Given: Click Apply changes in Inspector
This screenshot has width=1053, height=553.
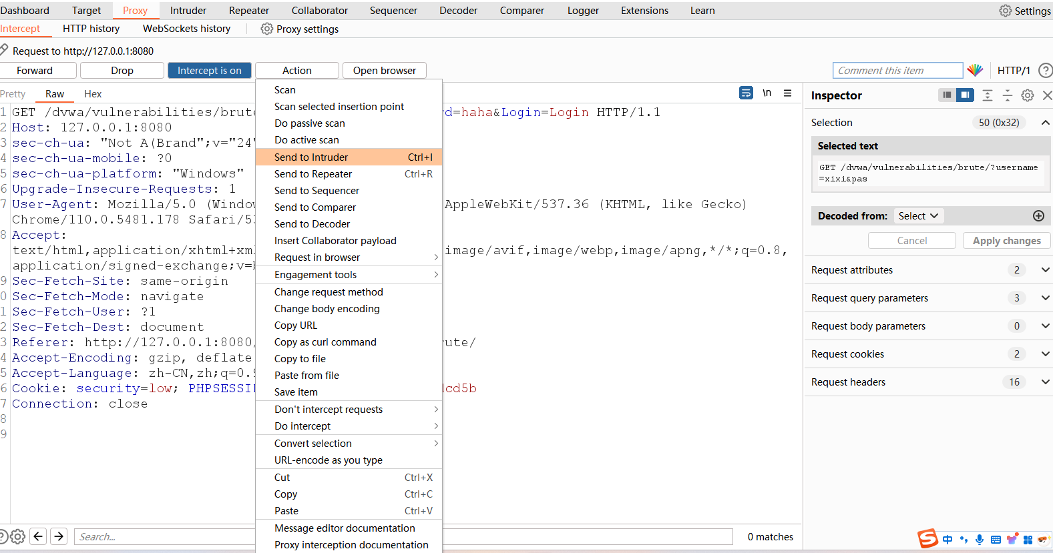Looking at the screenshot, I should (x=1007, y=240).
